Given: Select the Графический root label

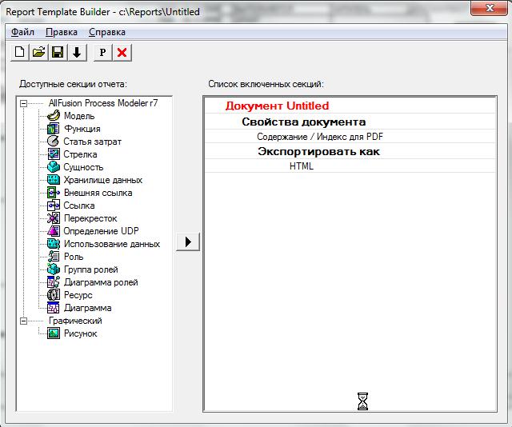Looking at the screenshot, I should (75, 321).
